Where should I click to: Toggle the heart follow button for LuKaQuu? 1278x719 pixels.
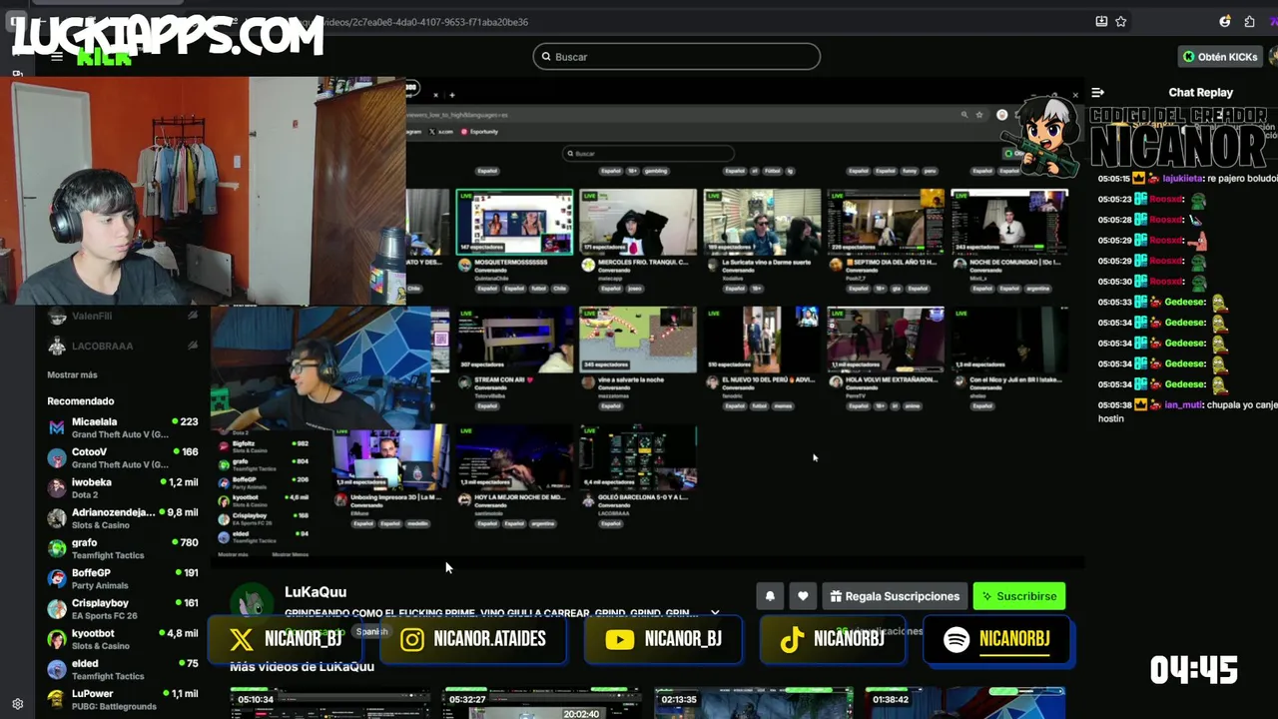pos(803,596)
